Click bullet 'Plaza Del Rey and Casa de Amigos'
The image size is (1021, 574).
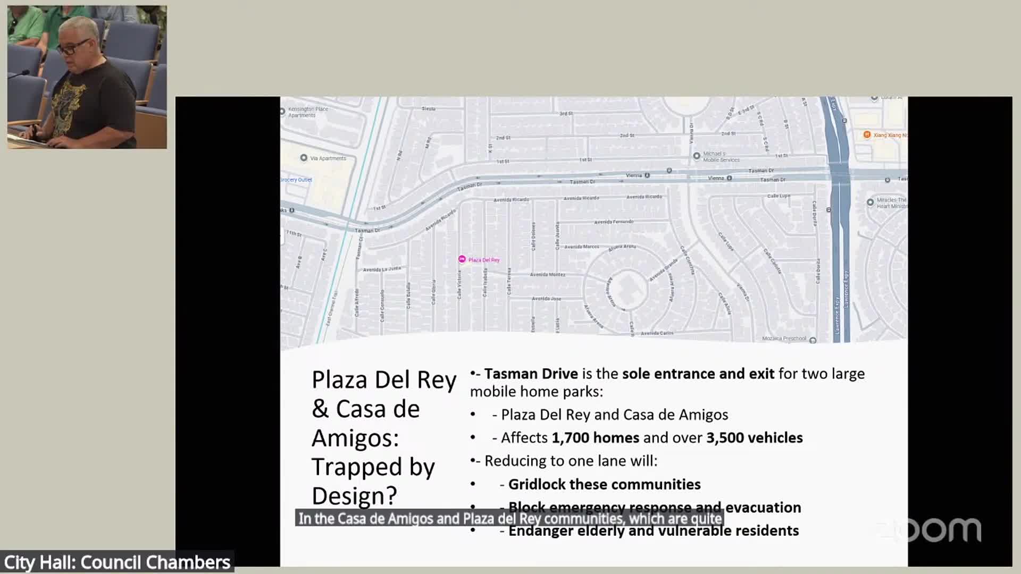coord(614,415)
